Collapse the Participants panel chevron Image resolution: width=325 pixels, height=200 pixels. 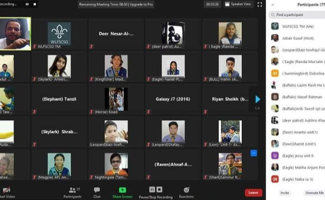click(273, 5)
